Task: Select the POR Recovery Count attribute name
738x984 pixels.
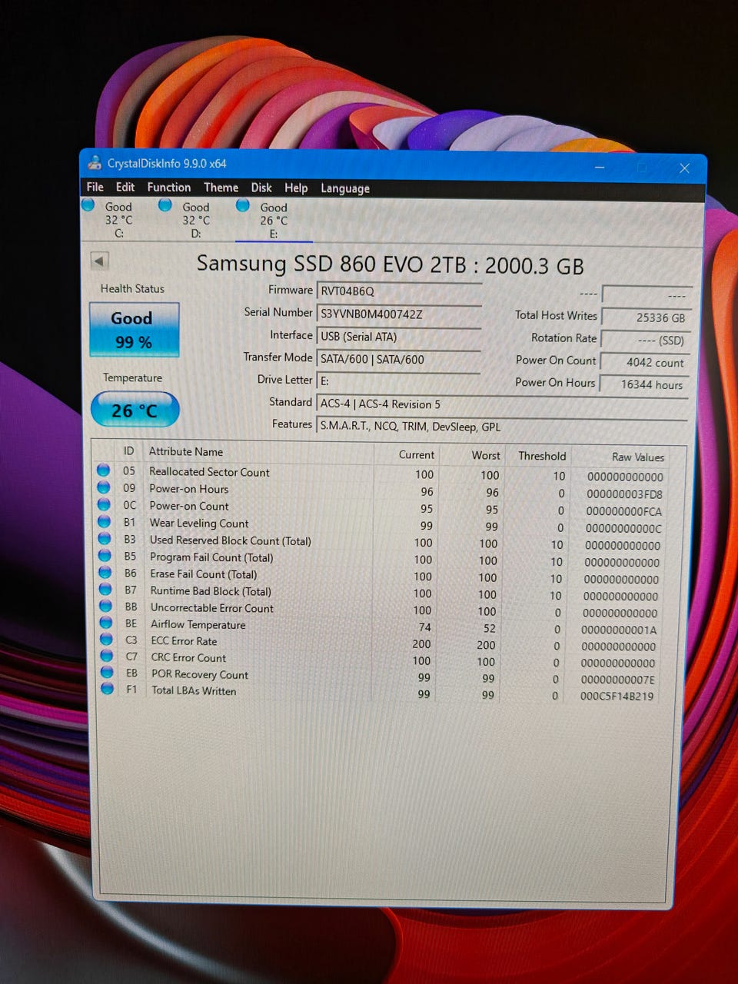Action: click(x=200, y=674)
